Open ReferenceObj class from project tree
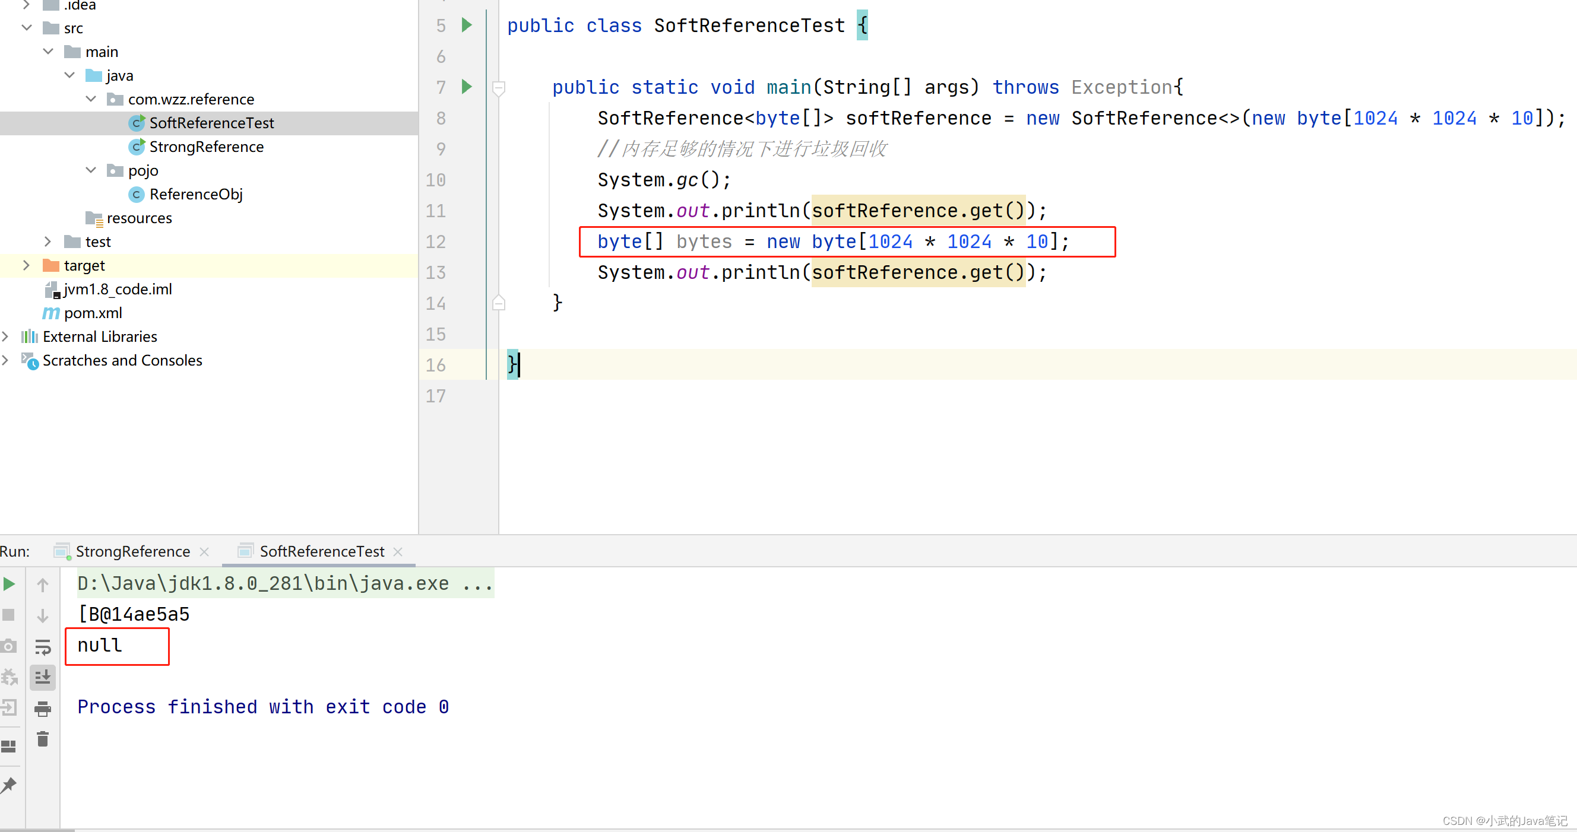Viewport: 1577px width, 832px height. click(x=196, y=194)
